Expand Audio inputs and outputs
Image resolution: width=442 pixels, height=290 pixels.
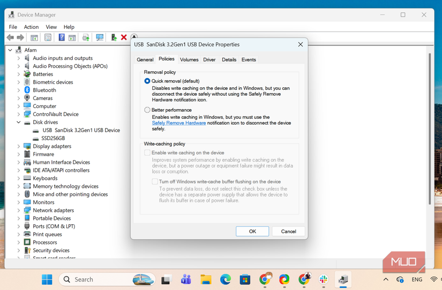(19, 58)
